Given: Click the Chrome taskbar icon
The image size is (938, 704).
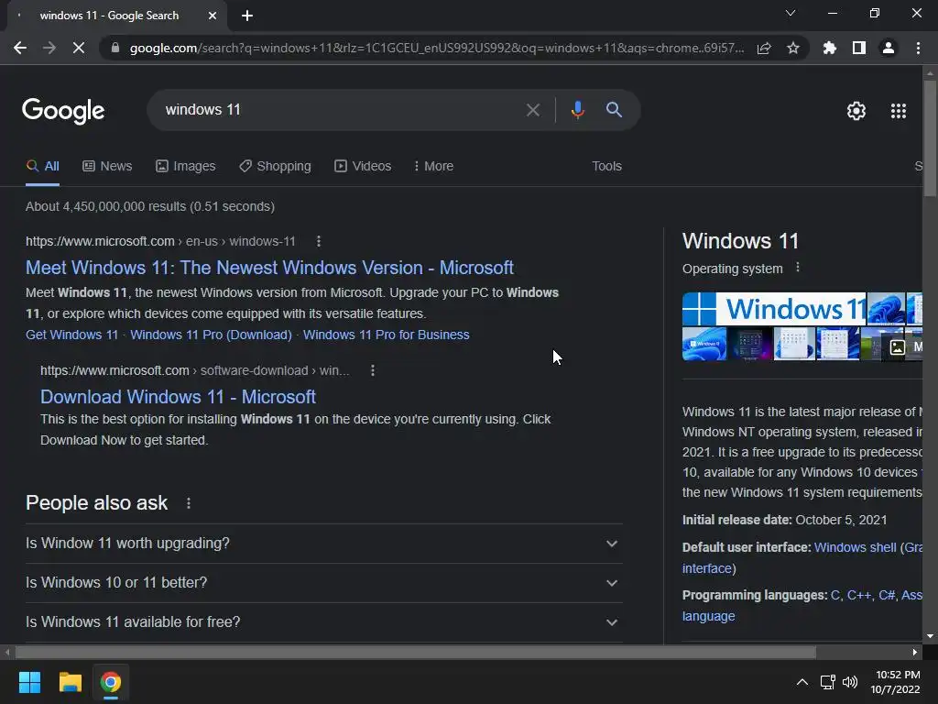Looking at the screenshot, I should pyautogui.click(x=111, y=682).
